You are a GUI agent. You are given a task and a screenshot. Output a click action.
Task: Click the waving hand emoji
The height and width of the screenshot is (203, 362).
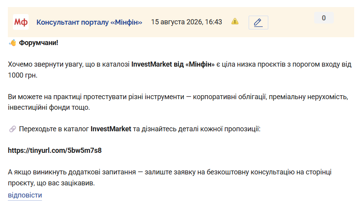pyautogui.click(x=13, y=43)
